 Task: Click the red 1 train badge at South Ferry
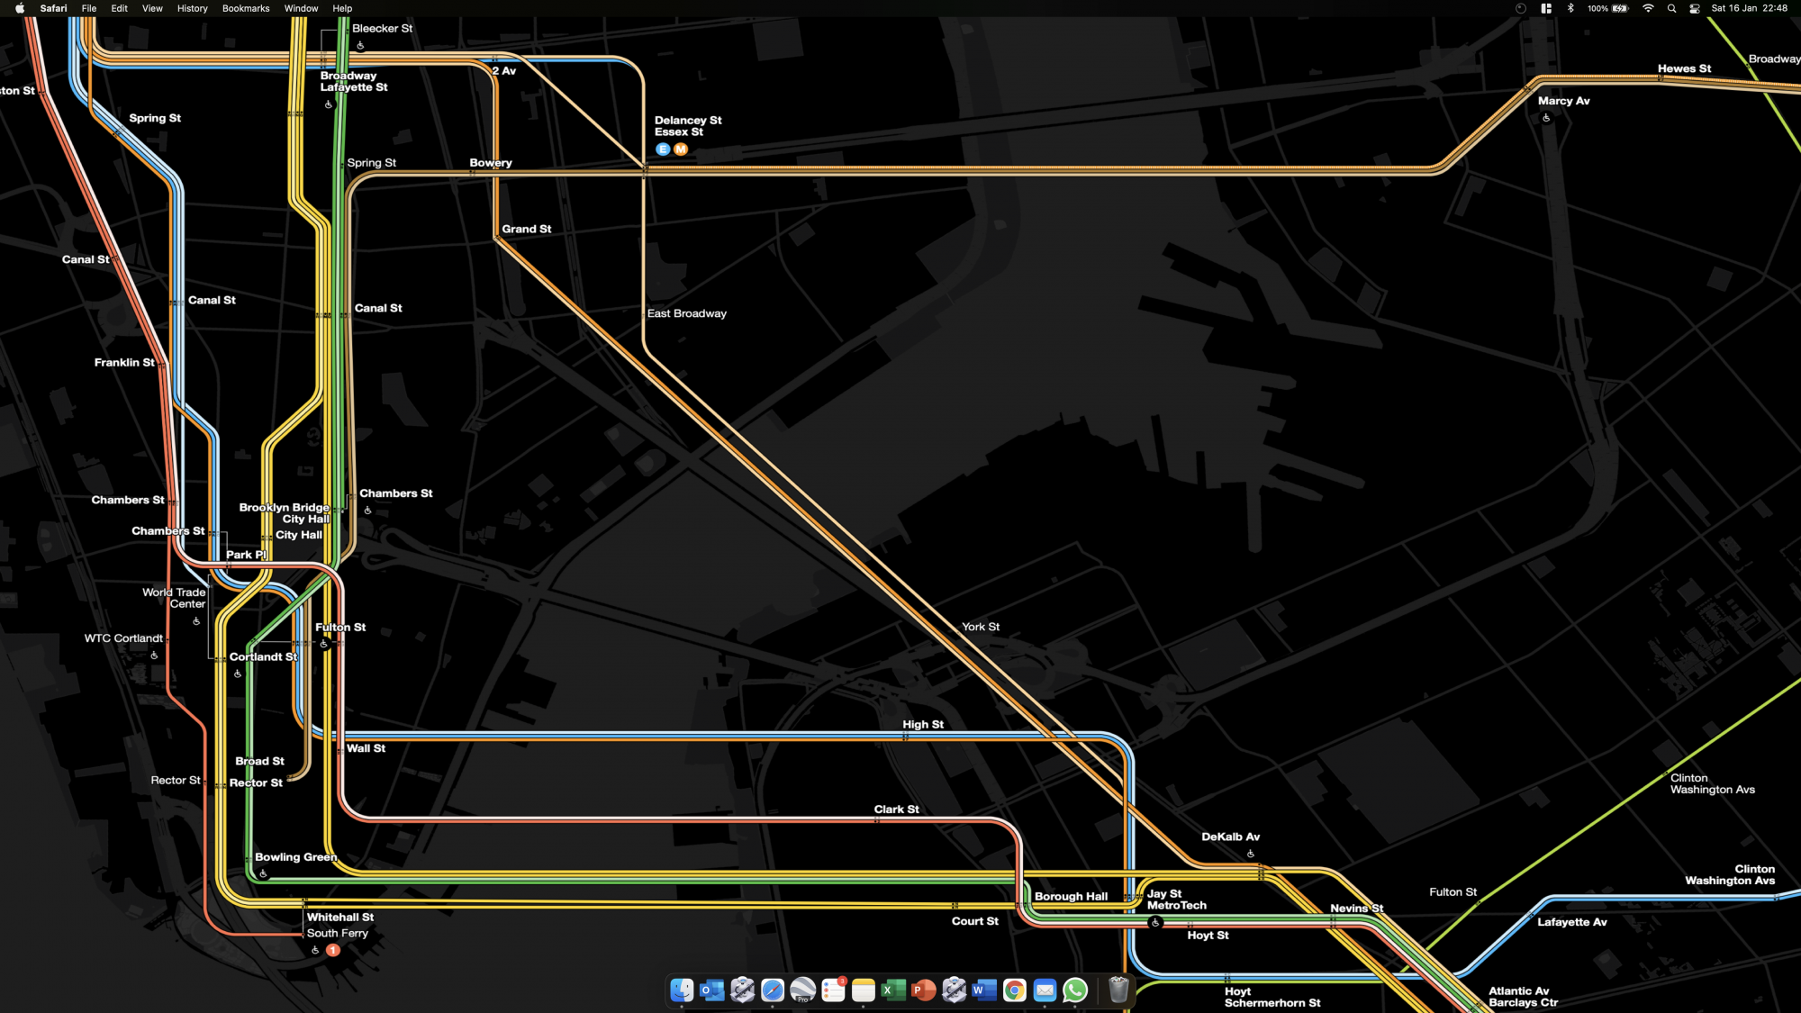pos(333,950)
